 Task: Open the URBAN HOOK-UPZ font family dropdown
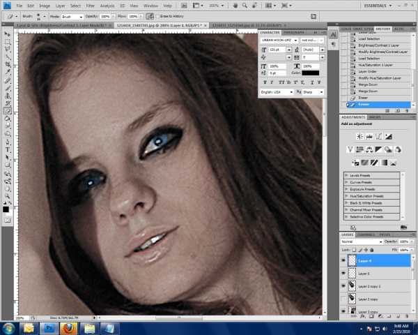[x=279, y=40]
